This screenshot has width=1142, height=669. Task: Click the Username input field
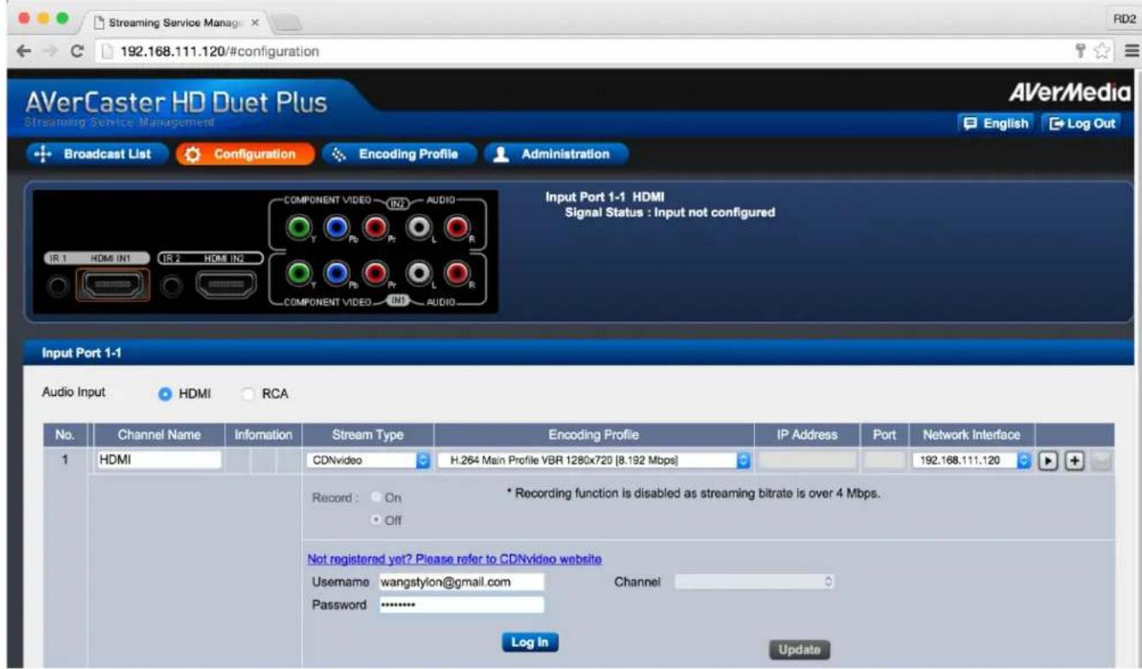click(x=461, y=582)
